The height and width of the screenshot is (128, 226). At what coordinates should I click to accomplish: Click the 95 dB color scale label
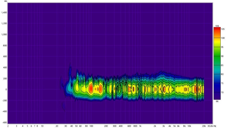[x=223, y=47]
